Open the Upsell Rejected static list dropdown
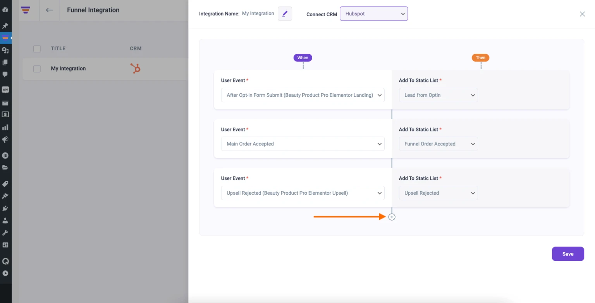Image resolution: width=595 pixels, height=303 pixels. [439, 193]
